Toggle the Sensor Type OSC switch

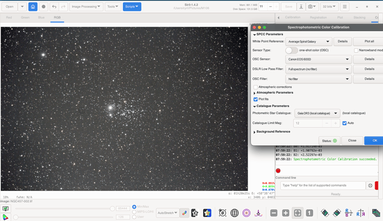(x=291, y=50)
